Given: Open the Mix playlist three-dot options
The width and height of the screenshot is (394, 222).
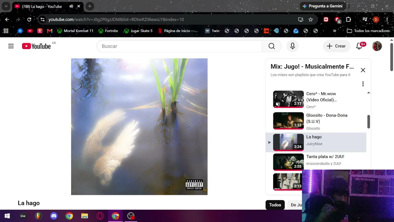Looking at the screenshot, I should pos(363,84).
